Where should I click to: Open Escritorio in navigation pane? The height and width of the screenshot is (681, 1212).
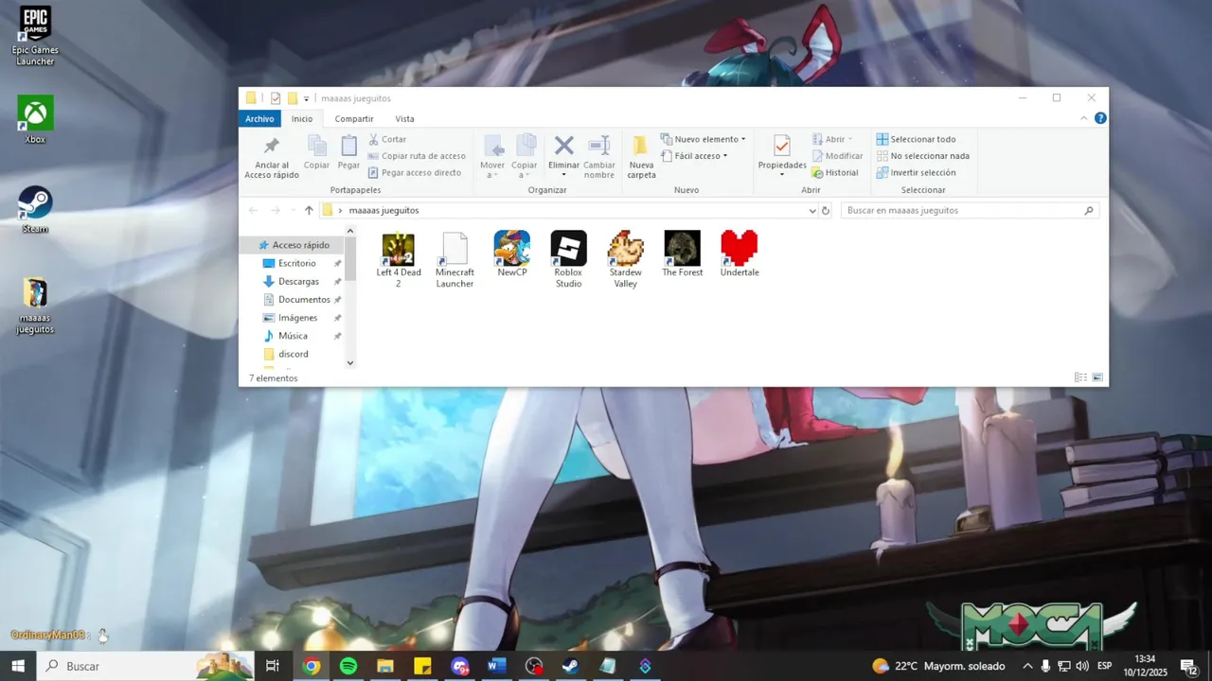coord(296,263)
